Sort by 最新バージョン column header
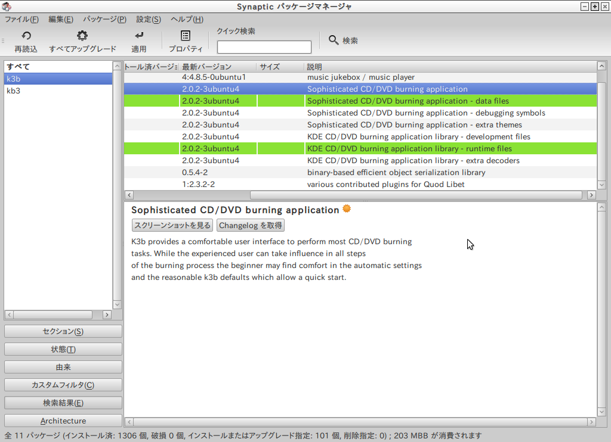Screen dimensions: 611x442 point(217,67)
